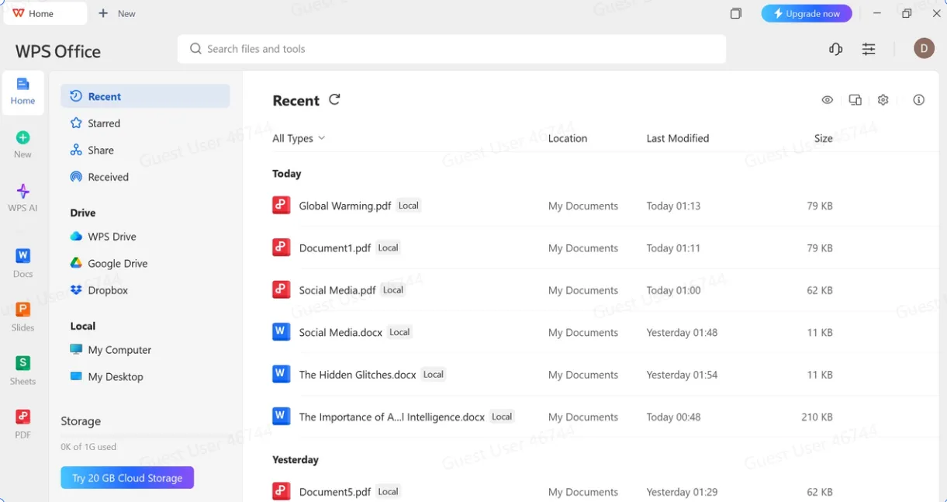Expand the All Types filter dropdown
This screenshot has width=947, height=502.
coord(299,138)
